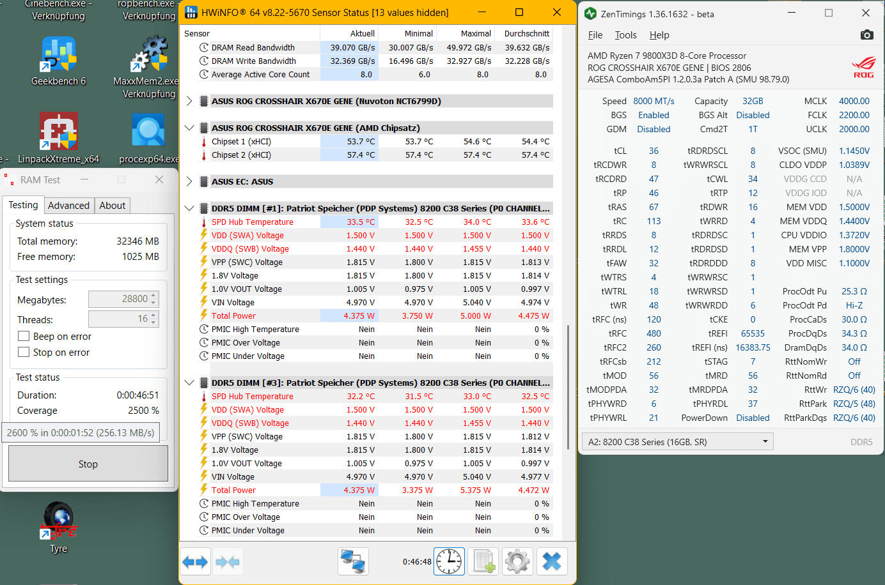Click the Sensor column header
Image resolution: width=885 pixels, height=585 pixels.
[x=251, y=33]
